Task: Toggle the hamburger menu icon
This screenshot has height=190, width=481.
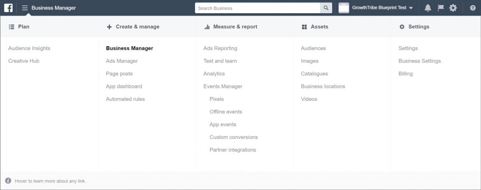Action: pyautogui.click(x=24, y=8)
